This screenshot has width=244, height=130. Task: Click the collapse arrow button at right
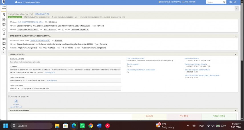tap(237, 8)
